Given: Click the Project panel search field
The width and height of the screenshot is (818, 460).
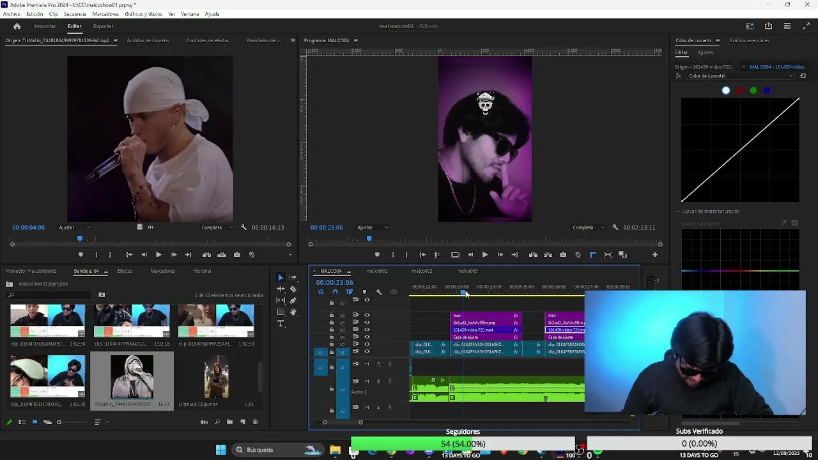Looking at the screenshot, I should [x=50, y=295].
